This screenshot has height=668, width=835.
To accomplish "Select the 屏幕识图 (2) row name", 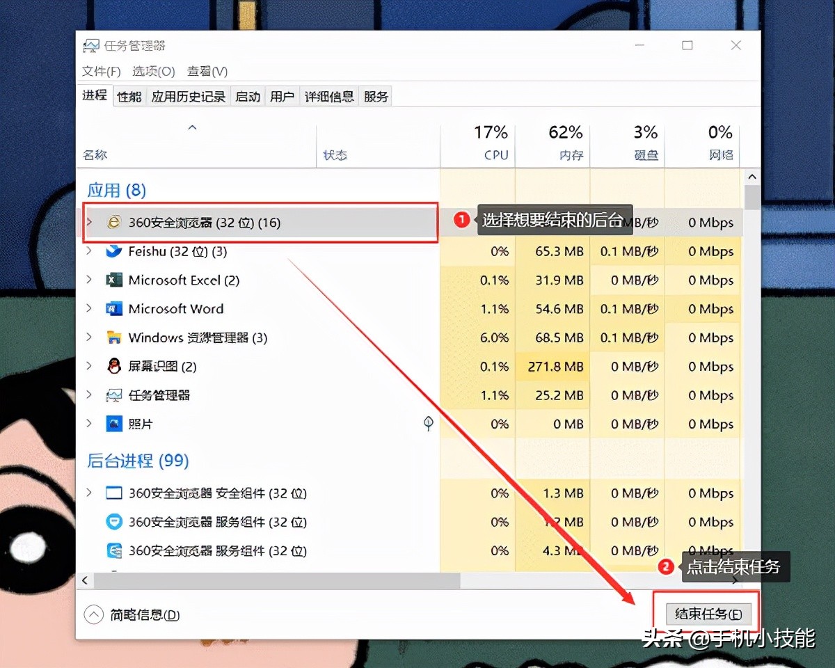I will pos(162,366).
